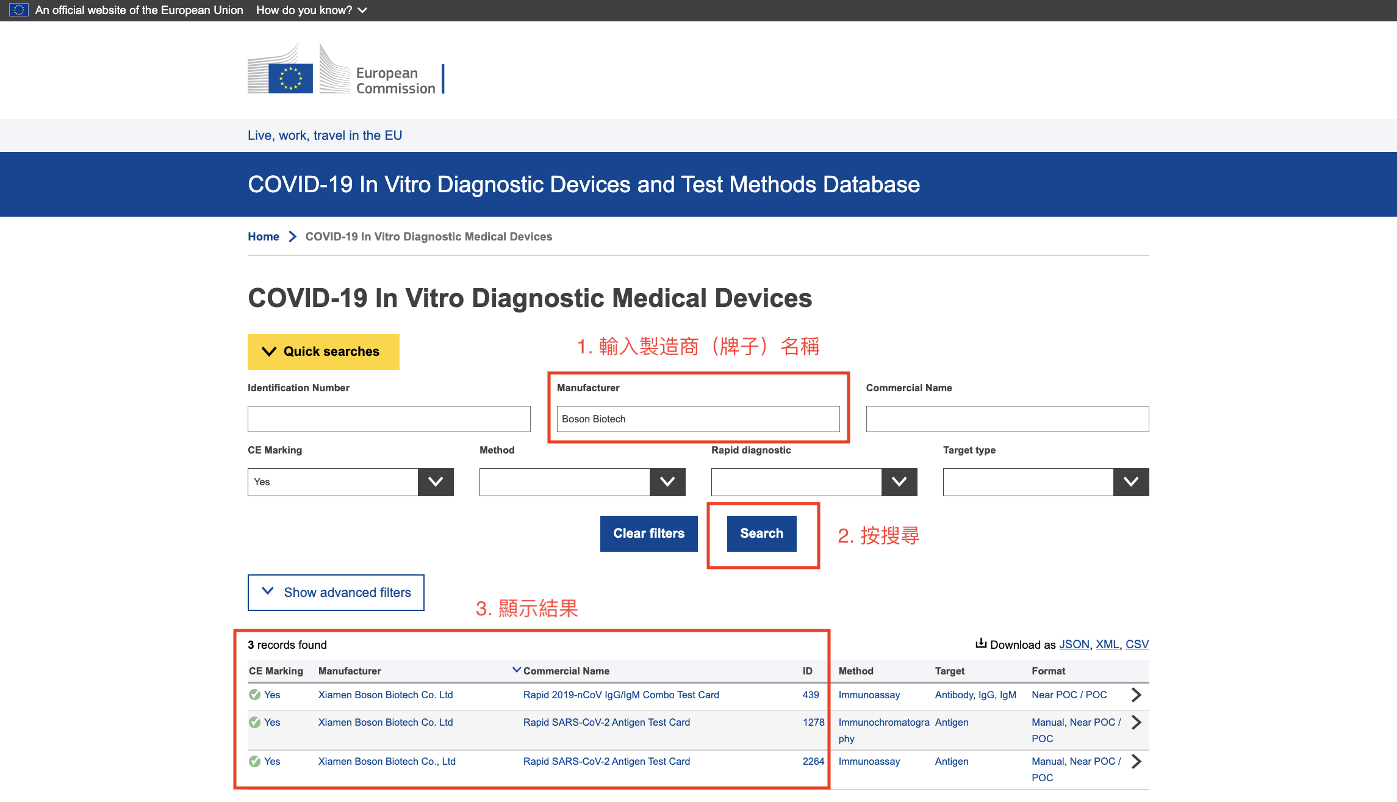Image resolution: width=1397 pixels, height=802 pixels.
Task: Open the Target type dropdown
Action: tap(1130, 482)
